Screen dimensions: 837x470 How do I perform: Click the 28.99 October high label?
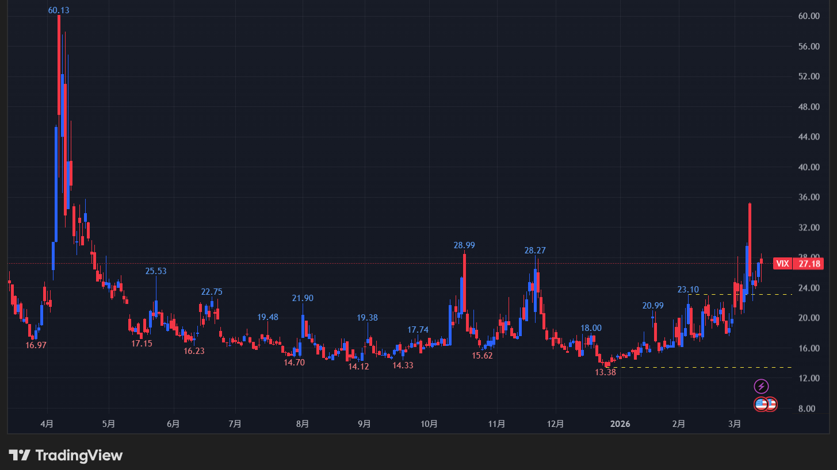[464, 245]
